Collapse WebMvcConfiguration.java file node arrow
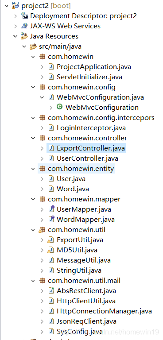163x340 pixels. (42, 97)
